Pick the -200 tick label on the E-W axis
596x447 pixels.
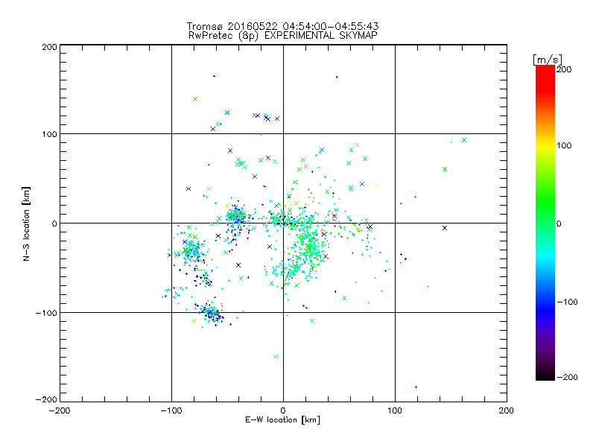(60, 410)
